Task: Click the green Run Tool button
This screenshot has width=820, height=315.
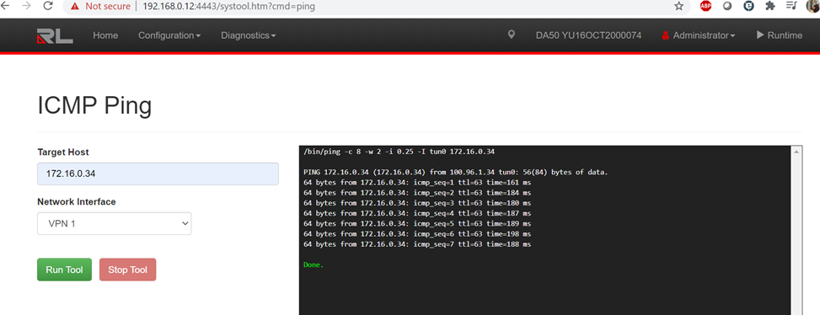Action: click(64, 270)
